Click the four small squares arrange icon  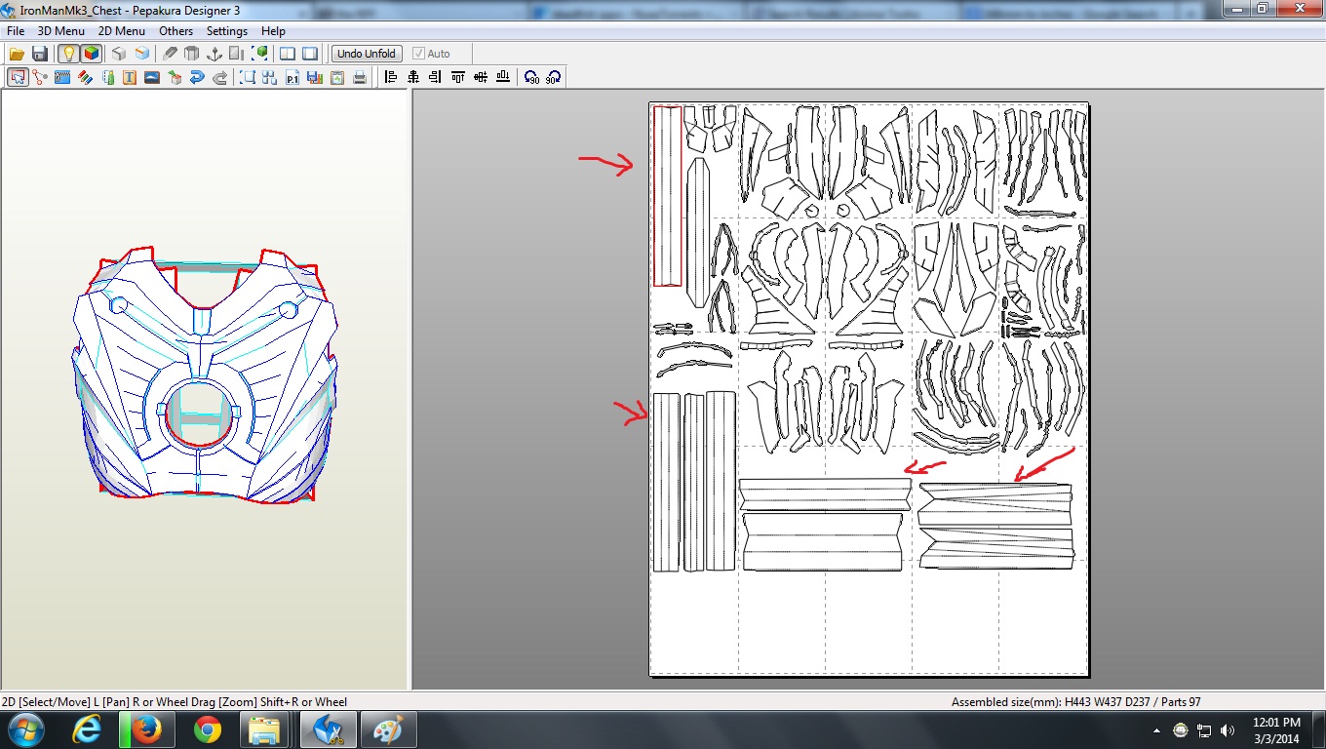[x=270, y=77]
